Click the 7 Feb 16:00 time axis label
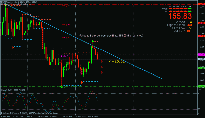205x118 pixels. (68, 117)
